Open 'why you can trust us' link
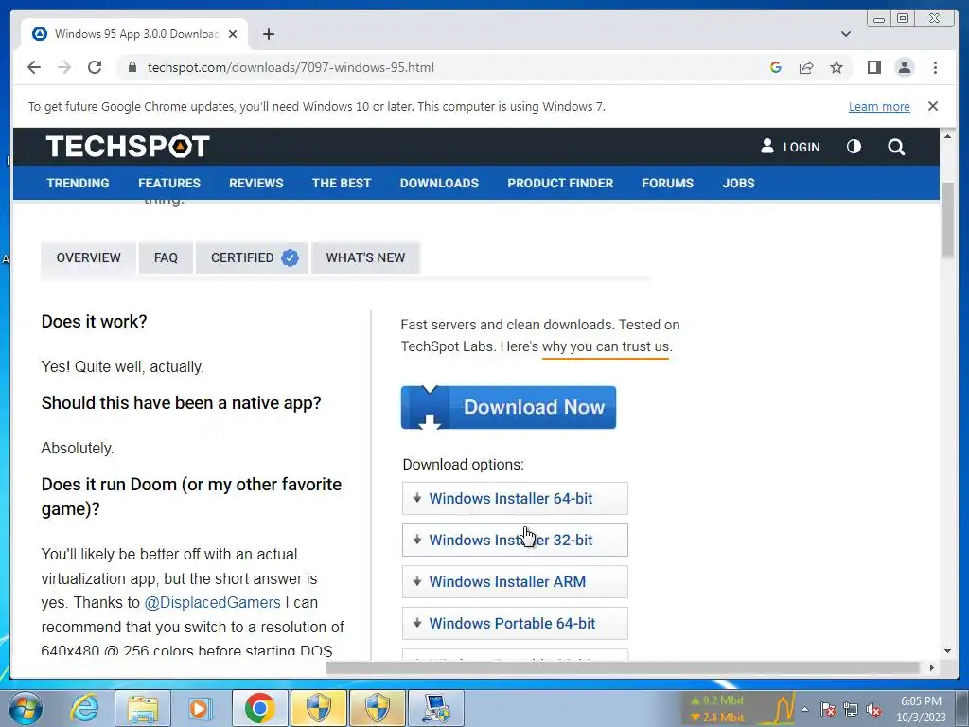The height and width of the screenshot is (727, 969). (x=606, y=346)
